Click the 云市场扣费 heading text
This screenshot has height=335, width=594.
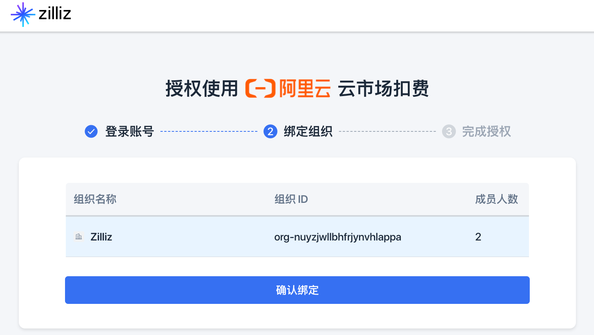pos(383,88)
